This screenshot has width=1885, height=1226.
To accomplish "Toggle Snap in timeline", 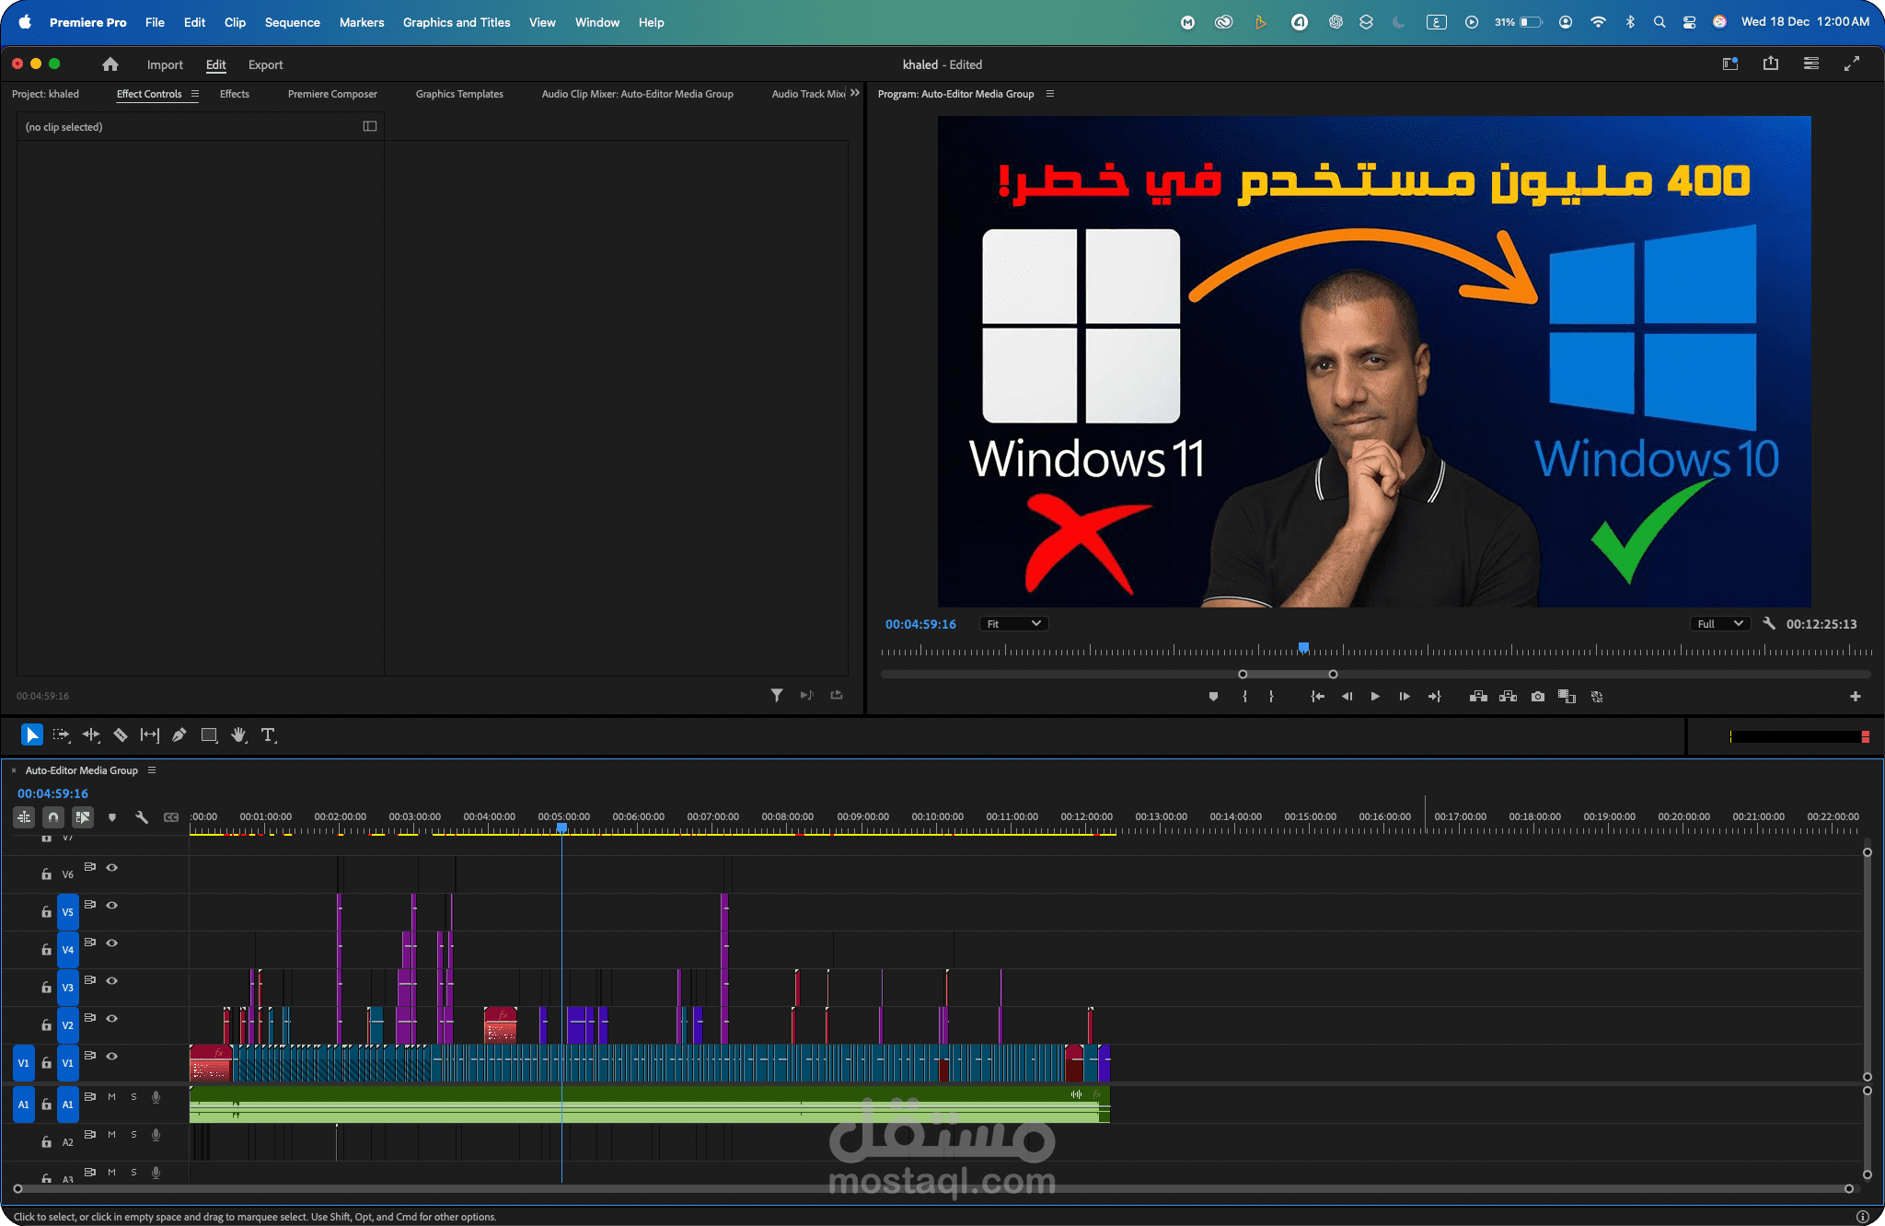I will (53, 816).
